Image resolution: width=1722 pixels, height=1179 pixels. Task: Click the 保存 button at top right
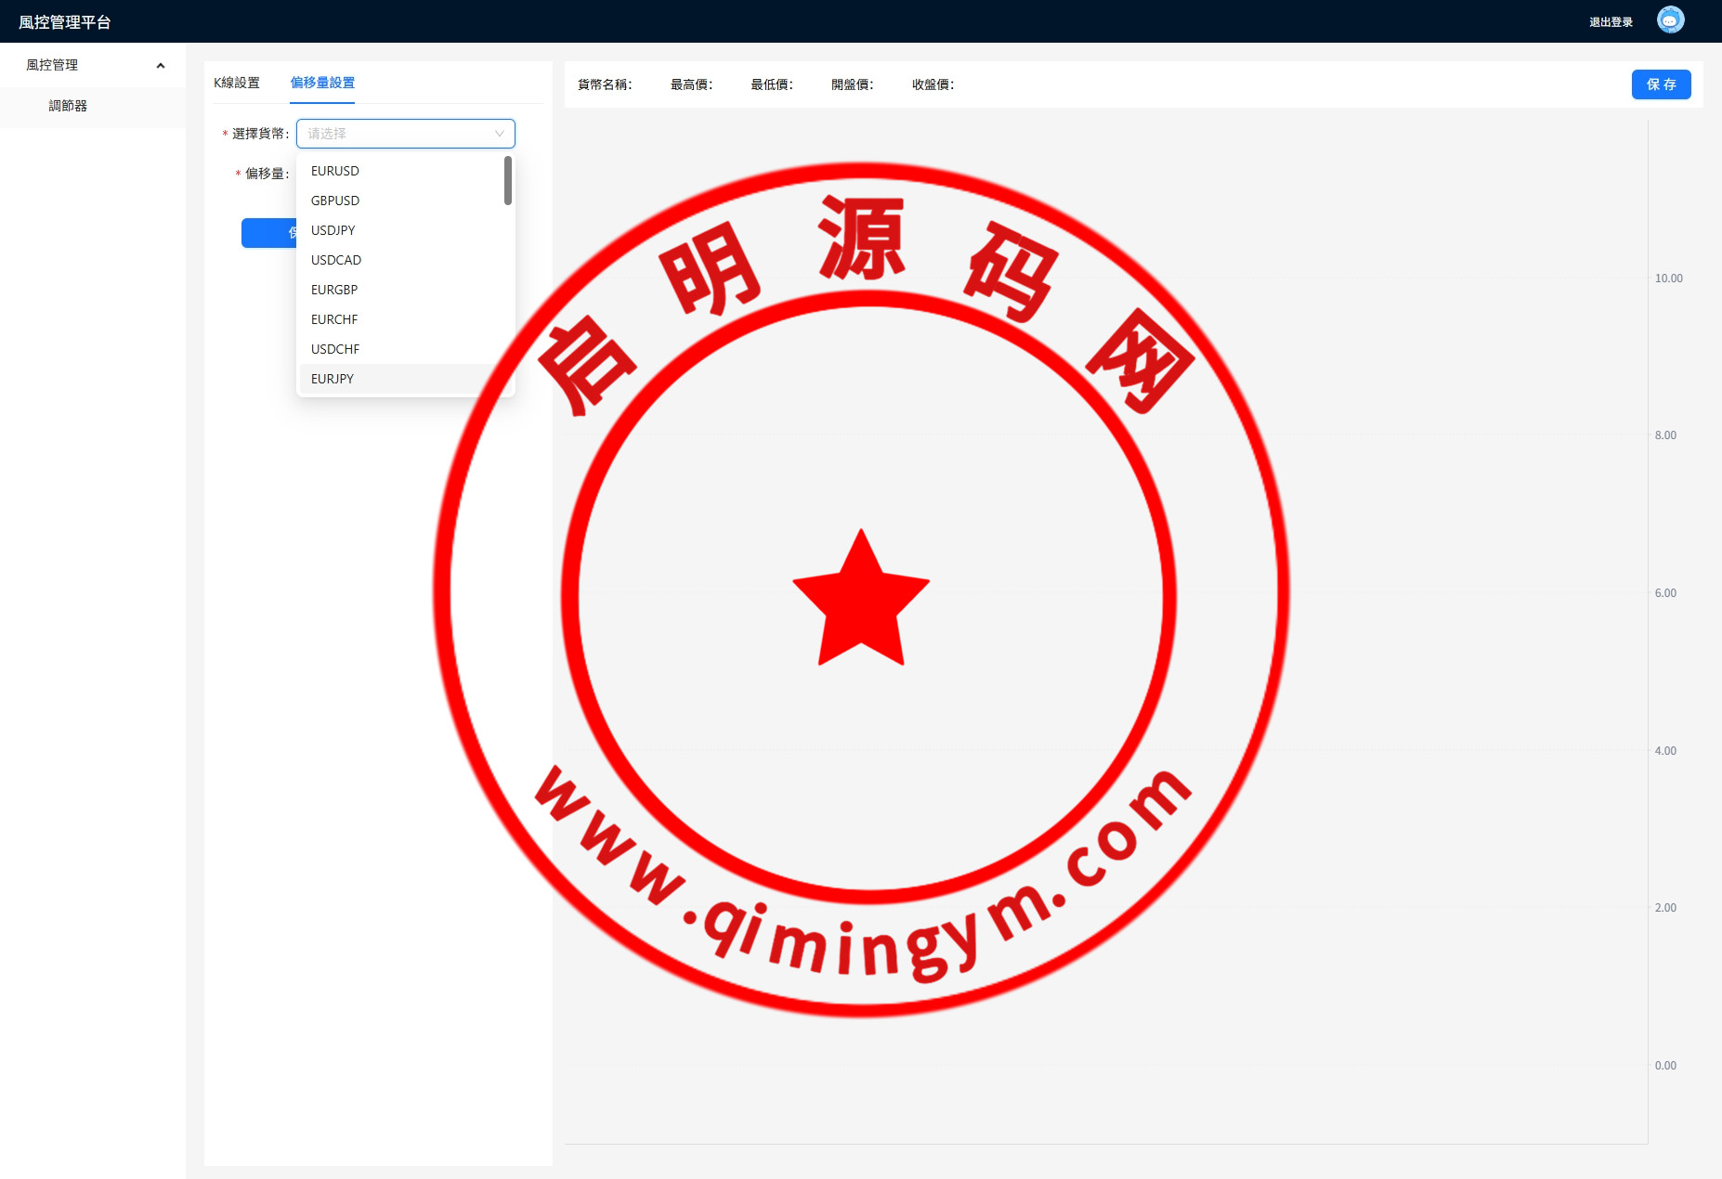pos(1661,84)
